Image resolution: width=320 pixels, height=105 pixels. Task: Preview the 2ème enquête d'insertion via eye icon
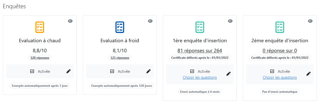coord(310,21)
